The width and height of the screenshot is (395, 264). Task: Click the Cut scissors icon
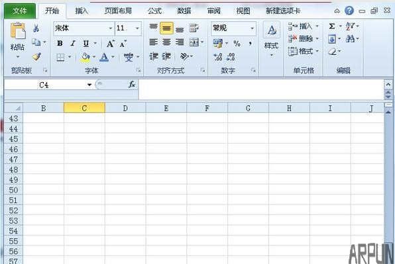coord(36,28)
